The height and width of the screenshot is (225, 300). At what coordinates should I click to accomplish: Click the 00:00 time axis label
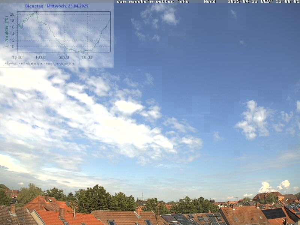click(64, 57)
